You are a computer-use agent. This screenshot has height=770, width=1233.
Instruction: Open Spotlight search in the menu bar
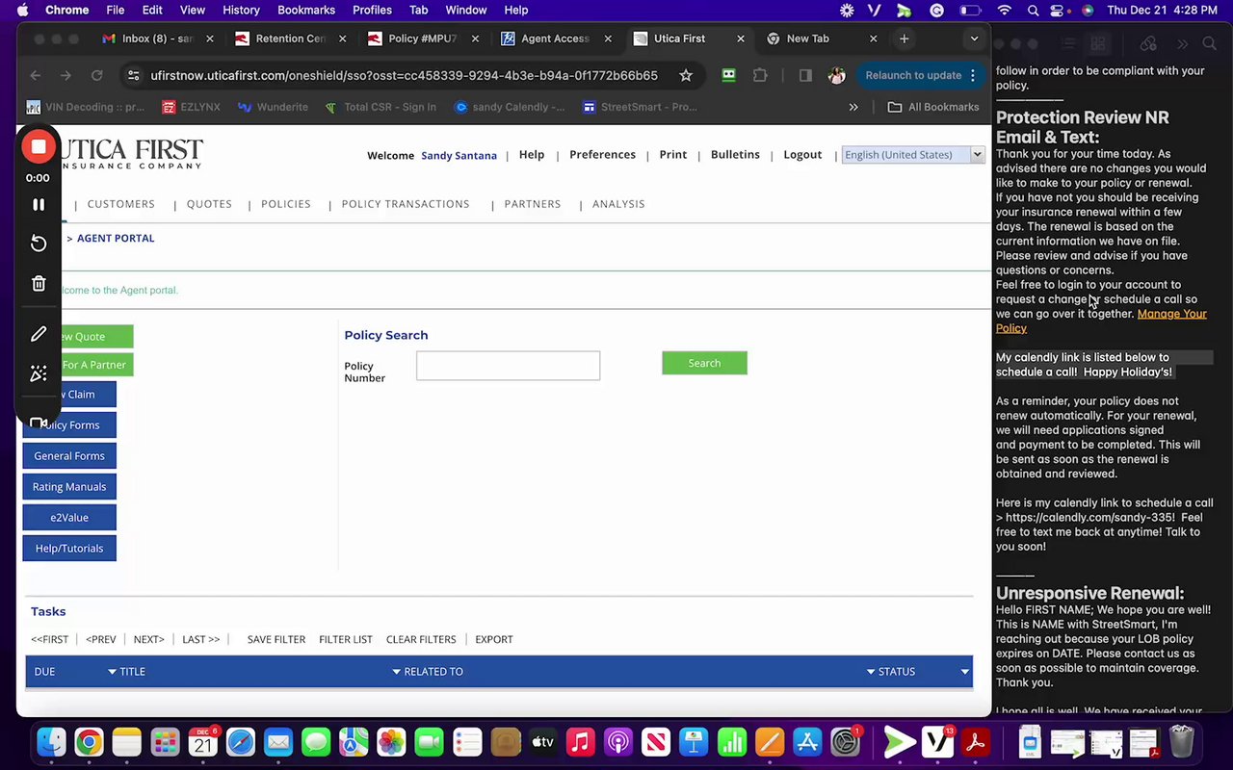pos(1033,10)
